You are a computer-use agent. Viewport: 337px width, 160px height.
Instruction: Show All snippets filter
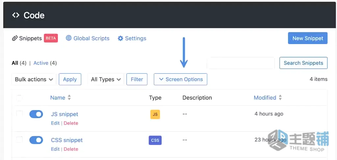[15, 63]
